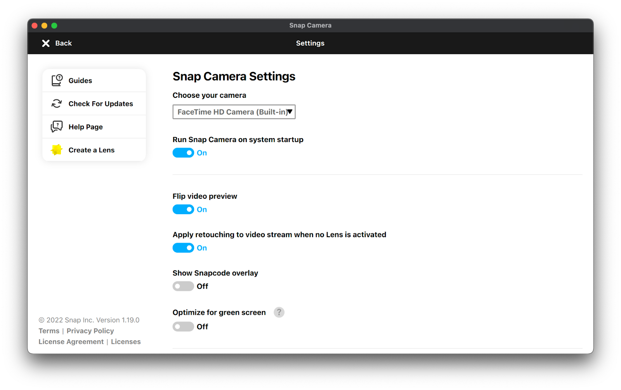Click the '© 2022 Snap Inc. Version 1.19.0' text
This screenshot has width=621, height=390.
(x=89, y=320)
